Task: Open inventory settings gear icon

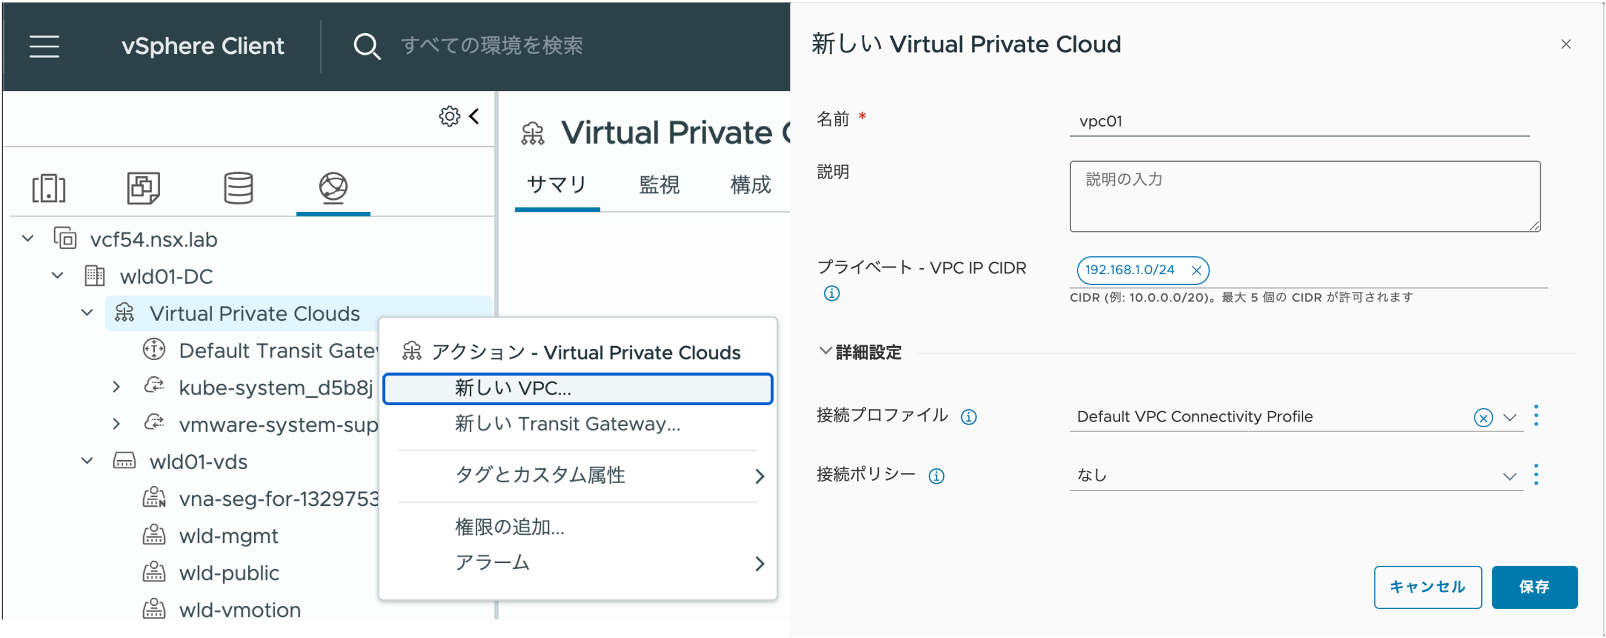Action: (449, 116)
